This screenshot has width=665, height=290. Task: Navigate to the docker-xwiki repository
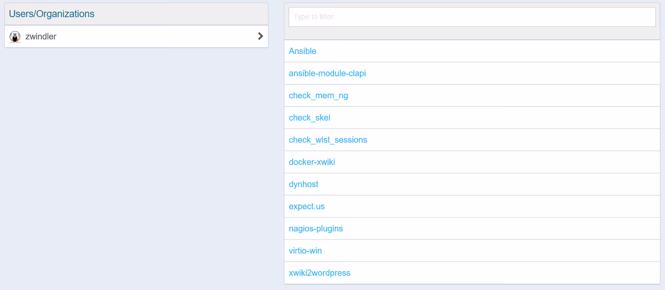click(312, 162)
